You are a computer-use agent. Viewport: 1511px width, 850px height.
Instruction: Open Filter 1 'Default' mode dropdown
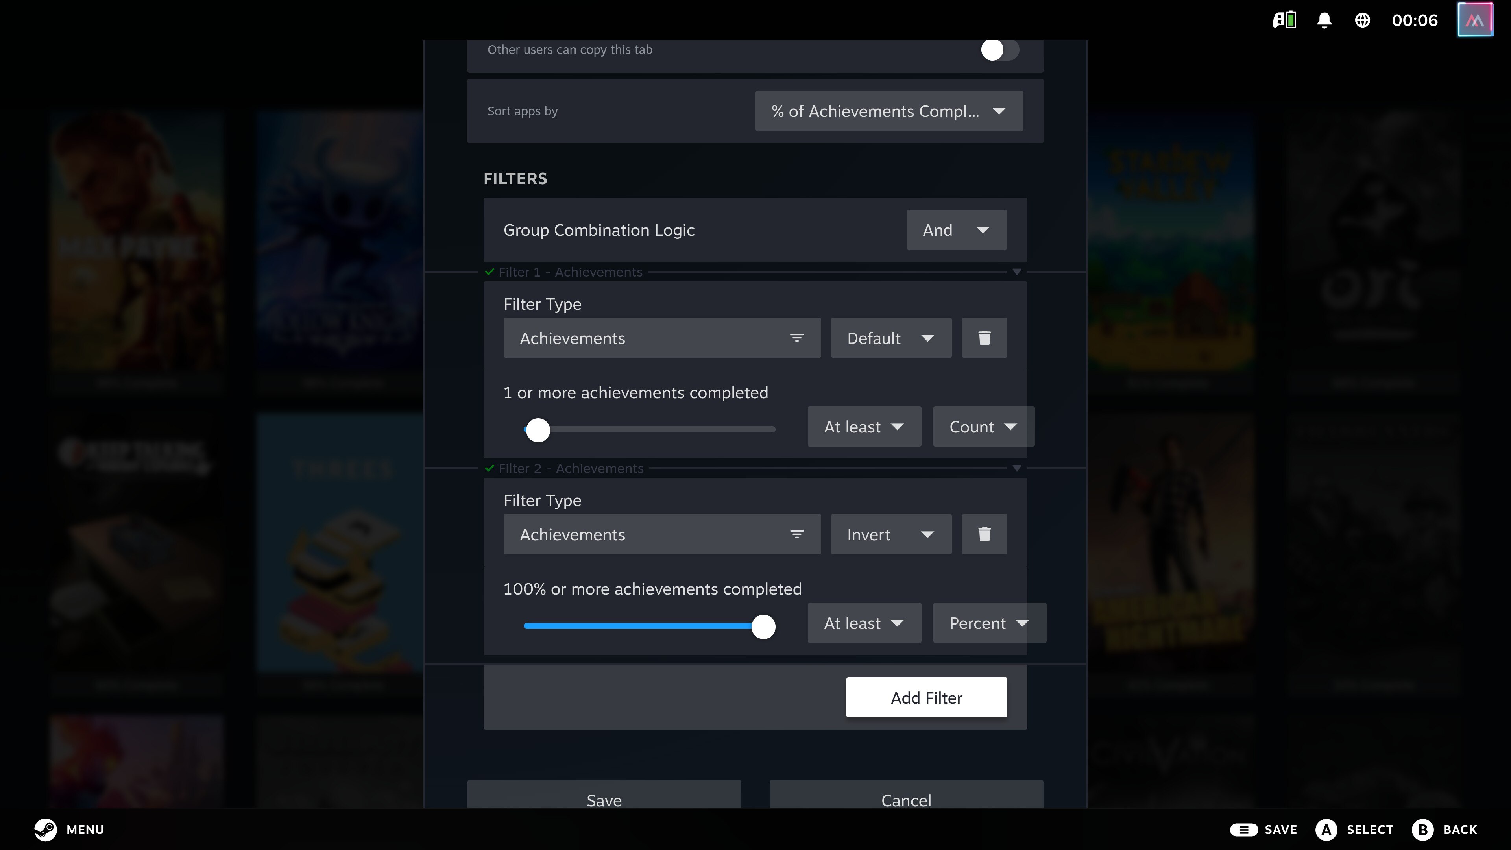pos(890,338)
